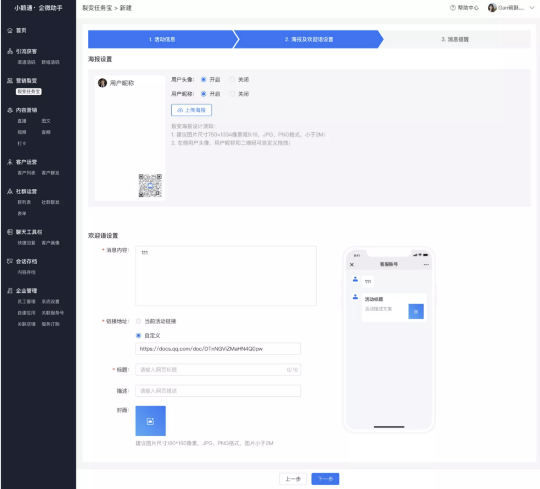Click the 企业管理 building icon
The height and width of the screenshot is (489, 540).
tap(10, 291)
